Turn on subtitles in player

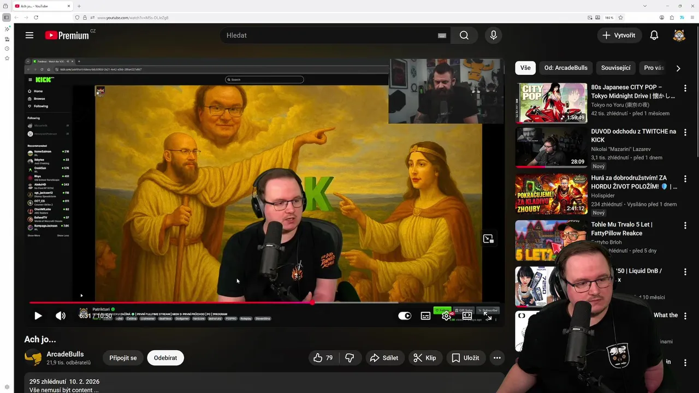coord(425,315)
